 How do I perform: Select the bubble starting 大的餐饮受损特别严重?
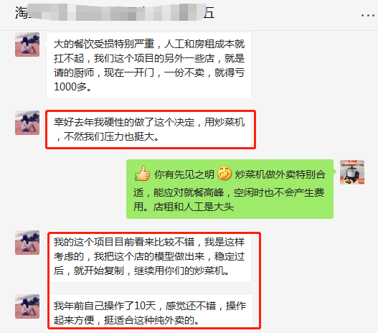pos(148,65)
